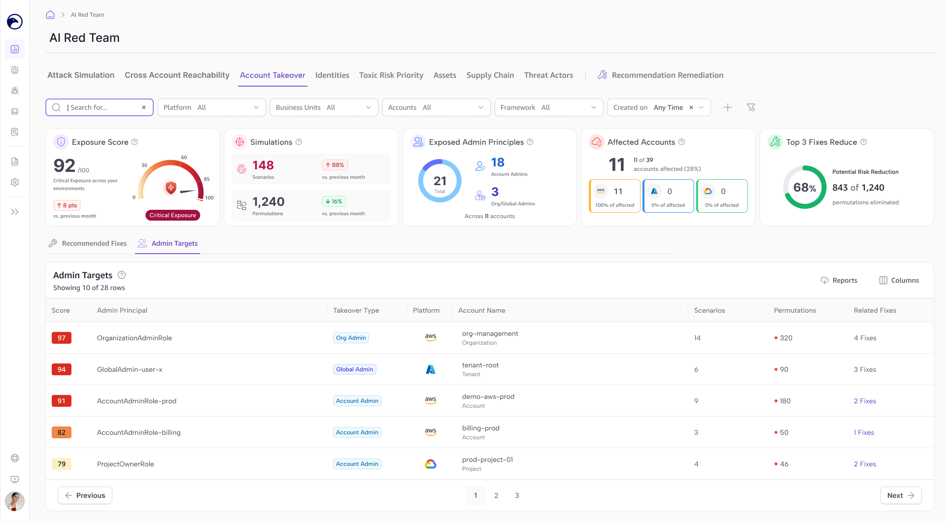Switch to Toxic Risk Priority tab
This screenshot has width=946, height=523.
(x=391, y=75)
